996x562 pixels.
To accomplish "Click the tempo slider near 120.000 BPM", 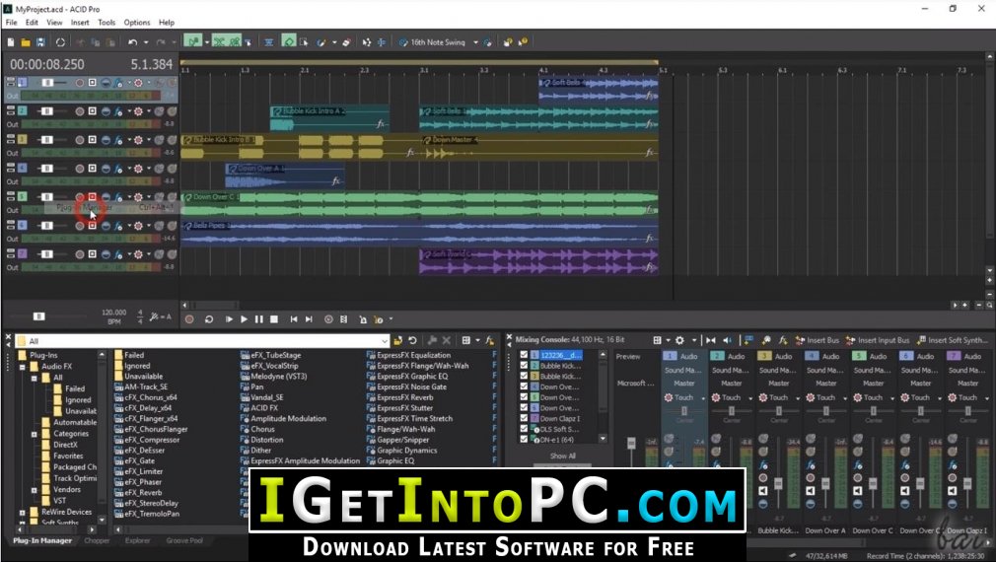I will click(39, 316).
